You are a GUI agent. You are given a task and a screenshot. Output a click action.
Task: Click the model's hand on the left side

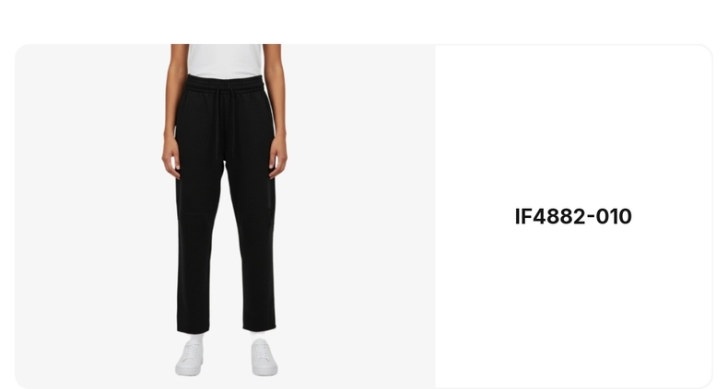171,158
